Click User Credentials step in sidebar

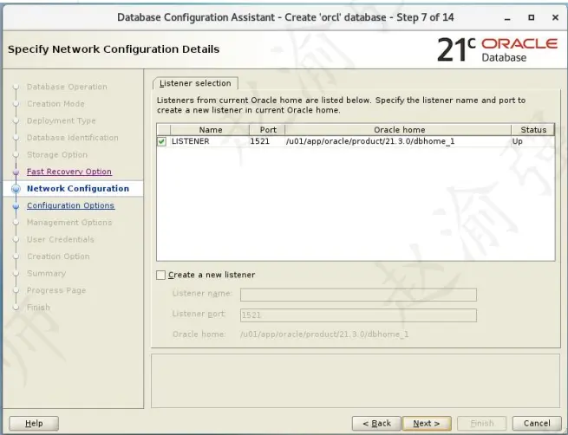pyautogui.click(x=61, y=239)
